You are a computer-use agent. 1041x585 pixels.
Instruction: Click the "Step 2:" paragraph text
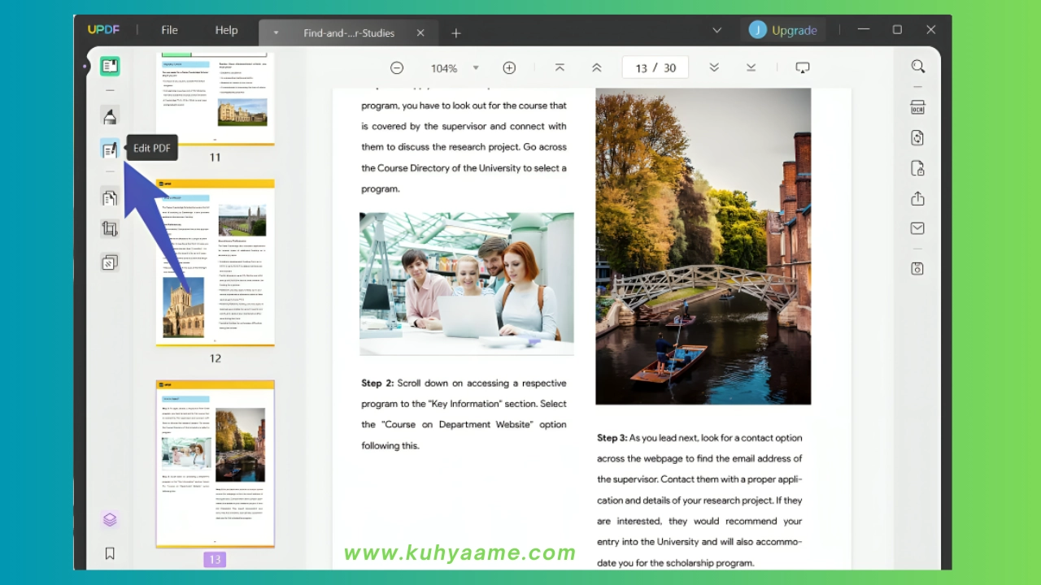(464, 414)
